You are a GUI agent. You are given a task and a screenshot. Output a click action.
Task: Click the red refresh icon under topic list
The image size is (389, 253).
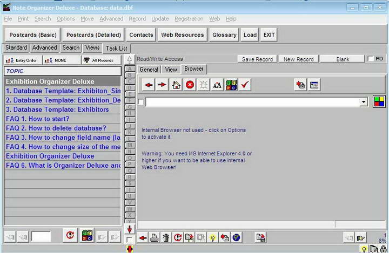[70, 235]
